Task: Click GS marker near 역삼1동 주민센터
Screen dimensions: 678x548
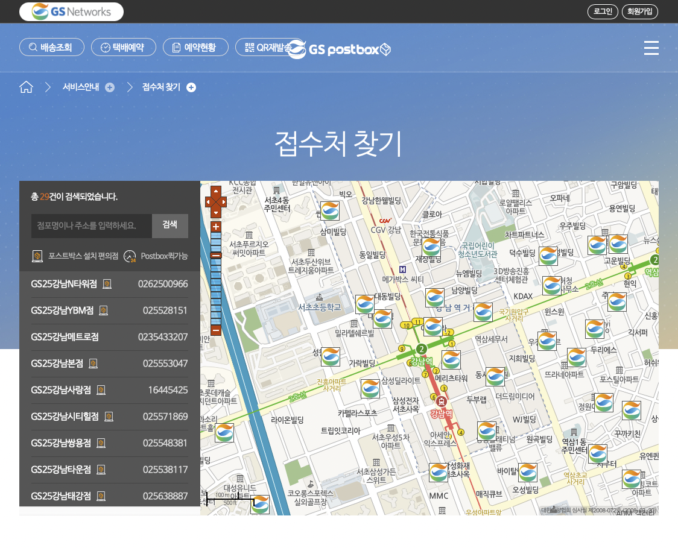Action: tap(598, 454)
